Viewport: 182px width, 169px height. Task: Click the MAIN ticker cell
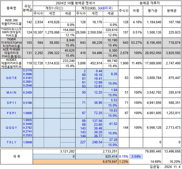11,92
